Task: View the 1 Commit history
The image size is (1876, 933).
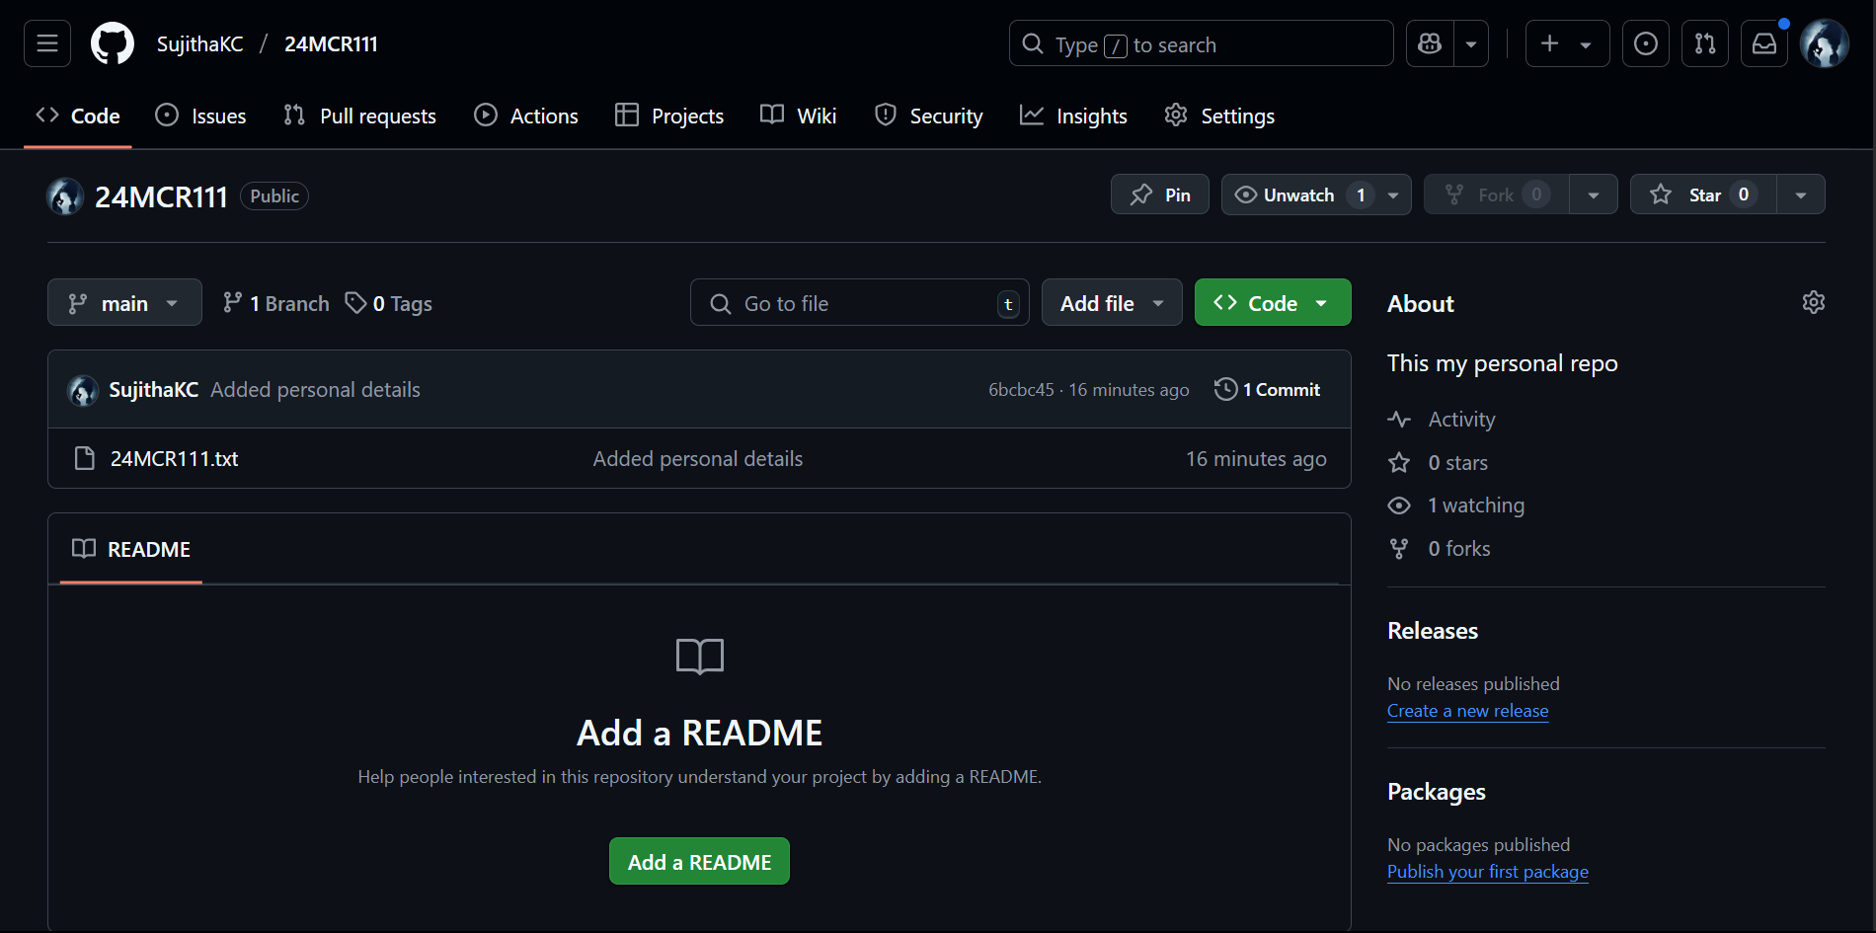Action: (x=1268, y=389)
